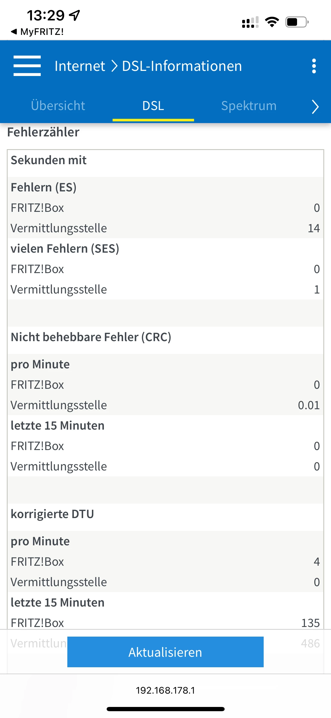
Task: Tap the breadcrumb chevron after Internet
Action: pos(114,66)
